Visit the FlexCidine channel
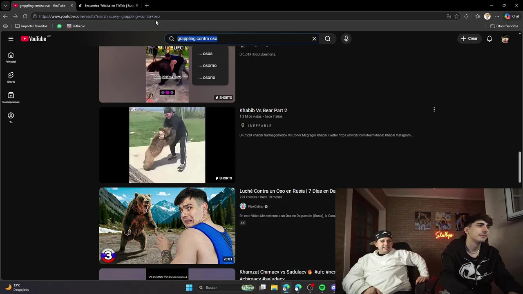523x294 pixels. click(256, 207)
